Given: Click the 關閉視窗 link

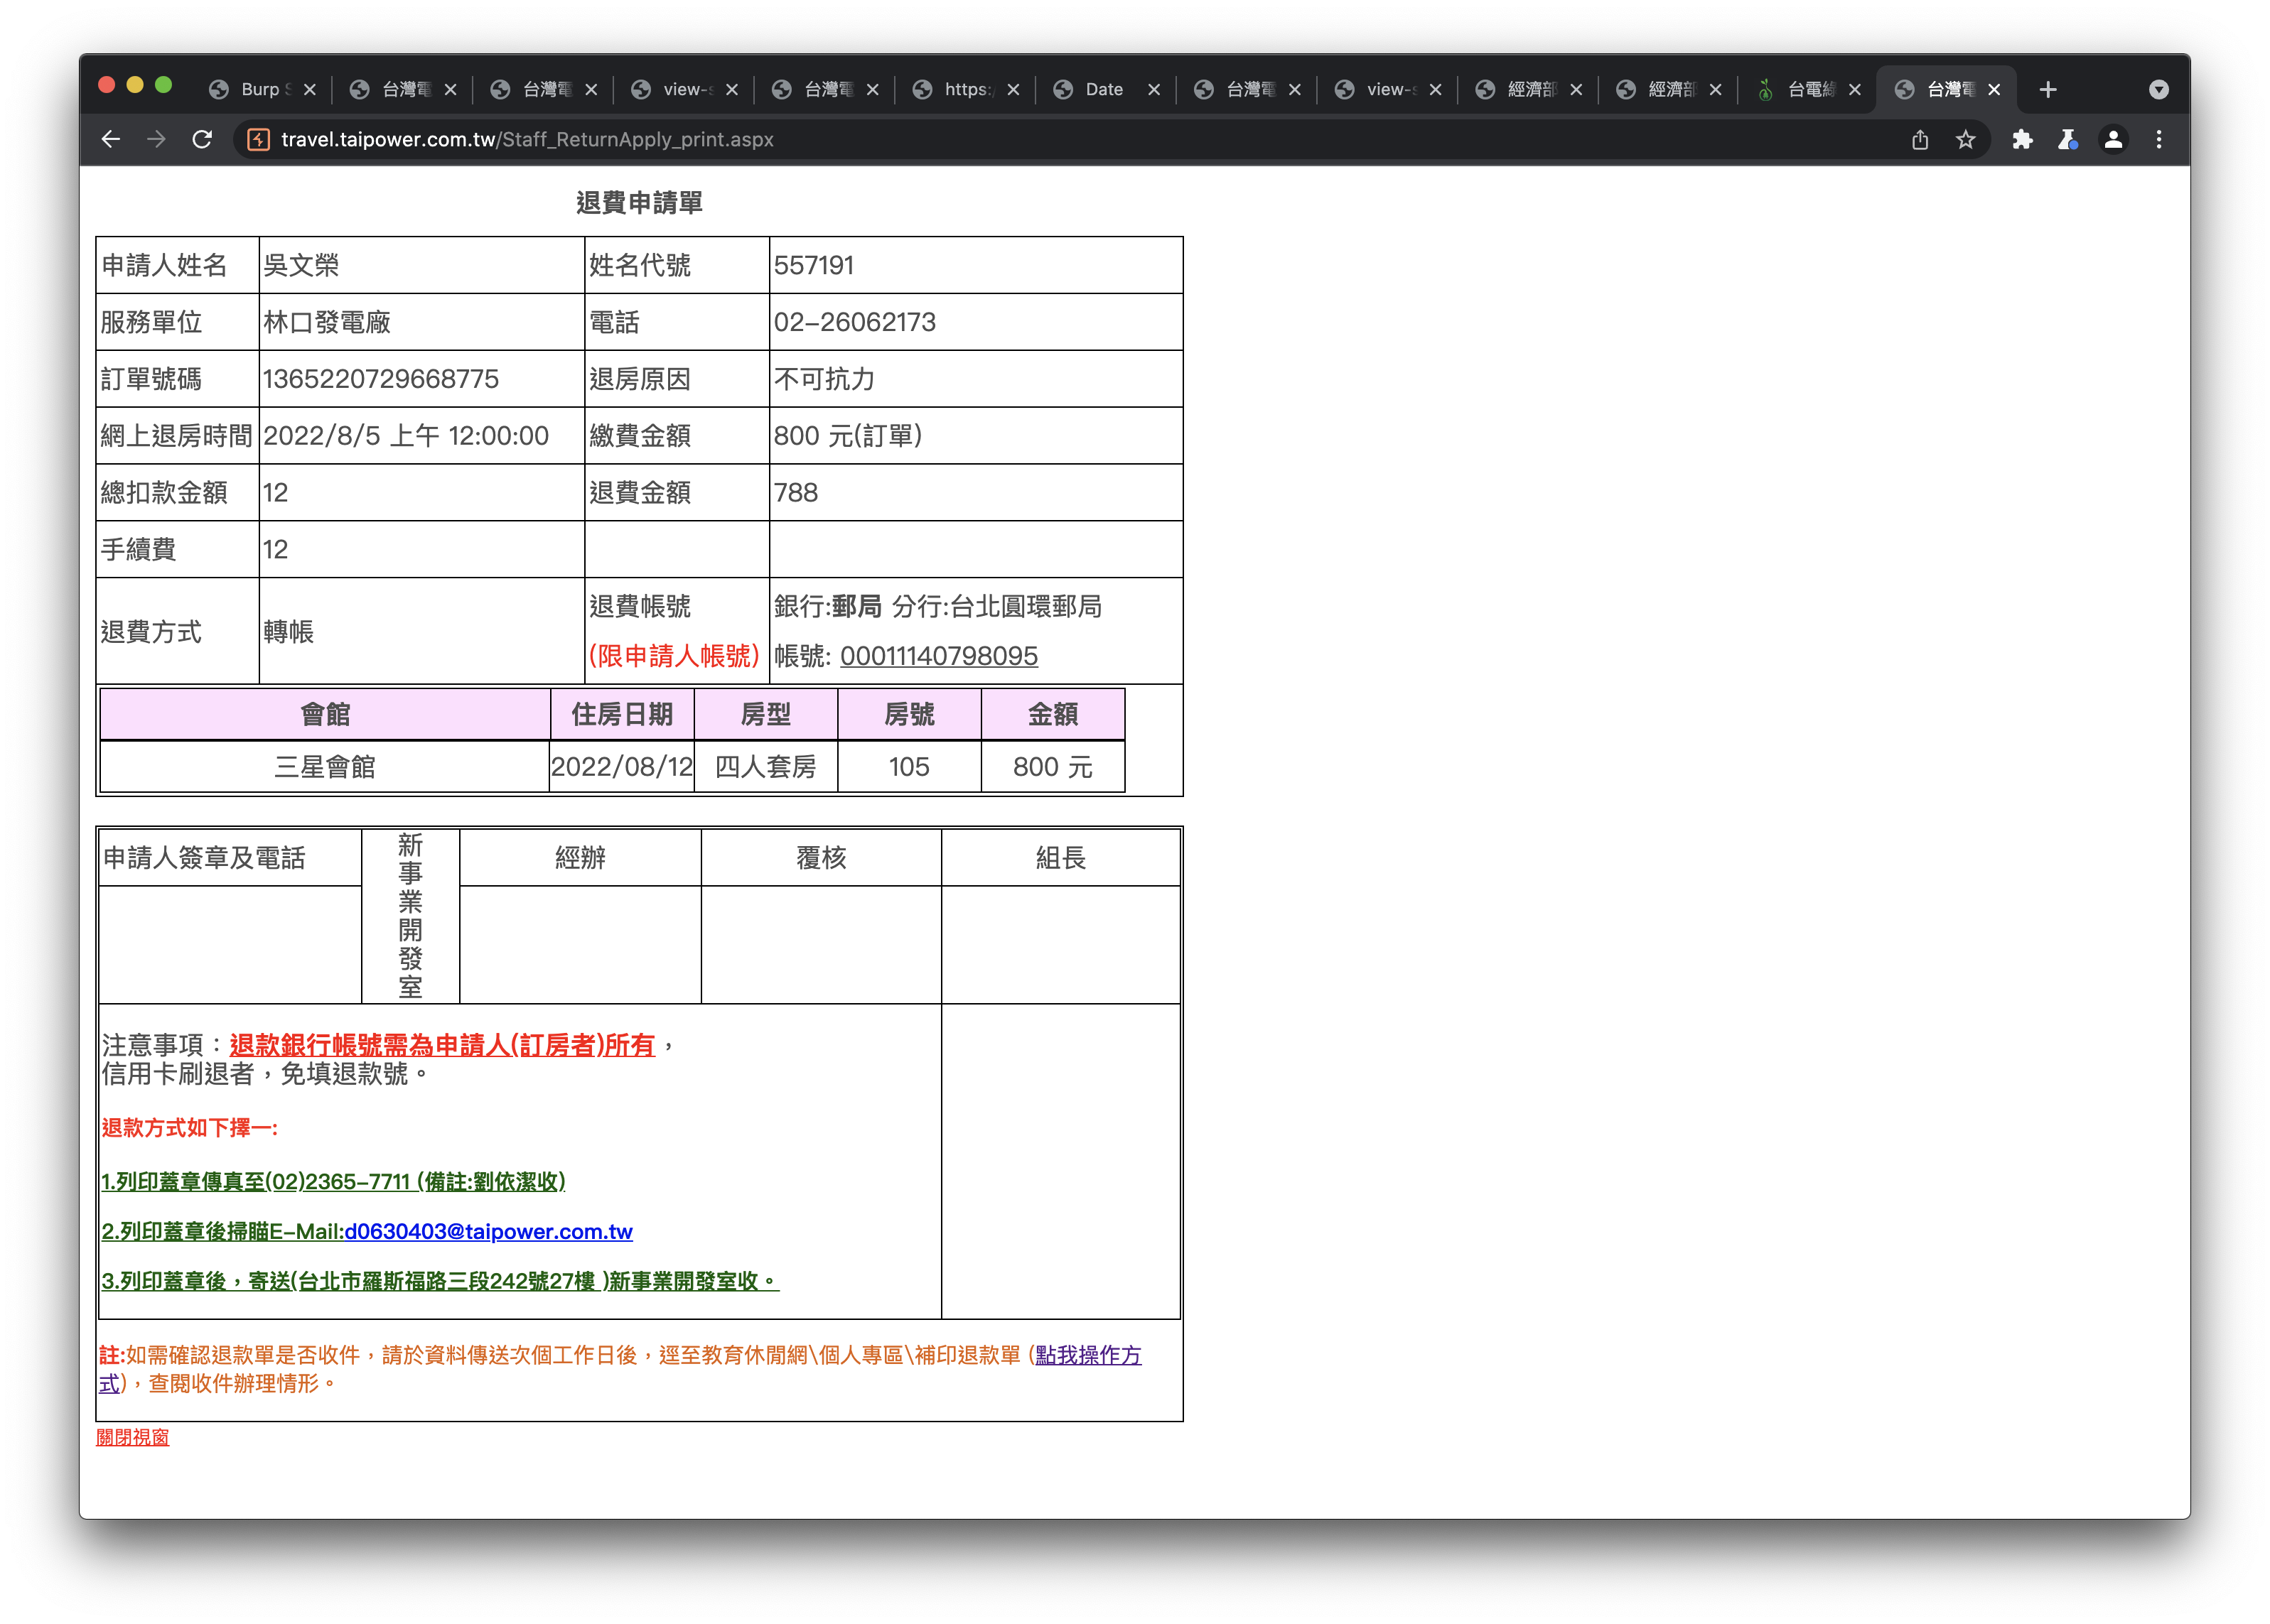Looking at the screenshot, I should (x=132, y=1436).
